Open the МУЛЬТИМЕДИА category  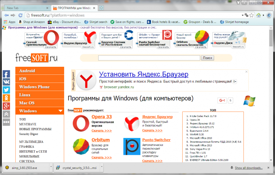[31, 142]
